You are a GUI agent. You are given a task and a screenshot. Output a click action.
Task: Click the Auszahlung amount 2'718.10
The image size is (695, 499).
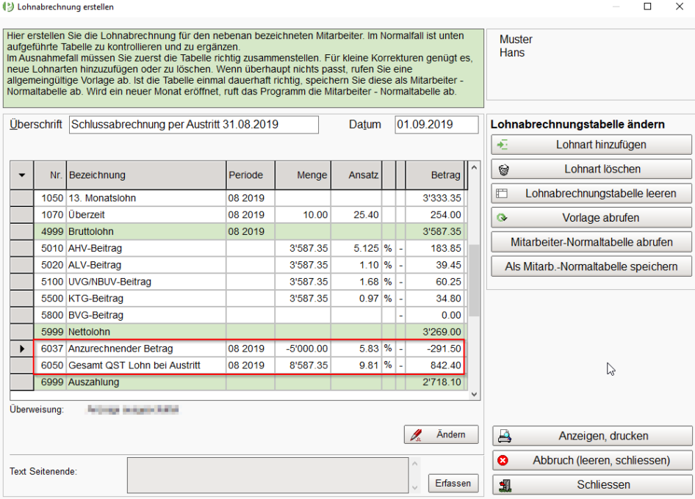(442, 382)
